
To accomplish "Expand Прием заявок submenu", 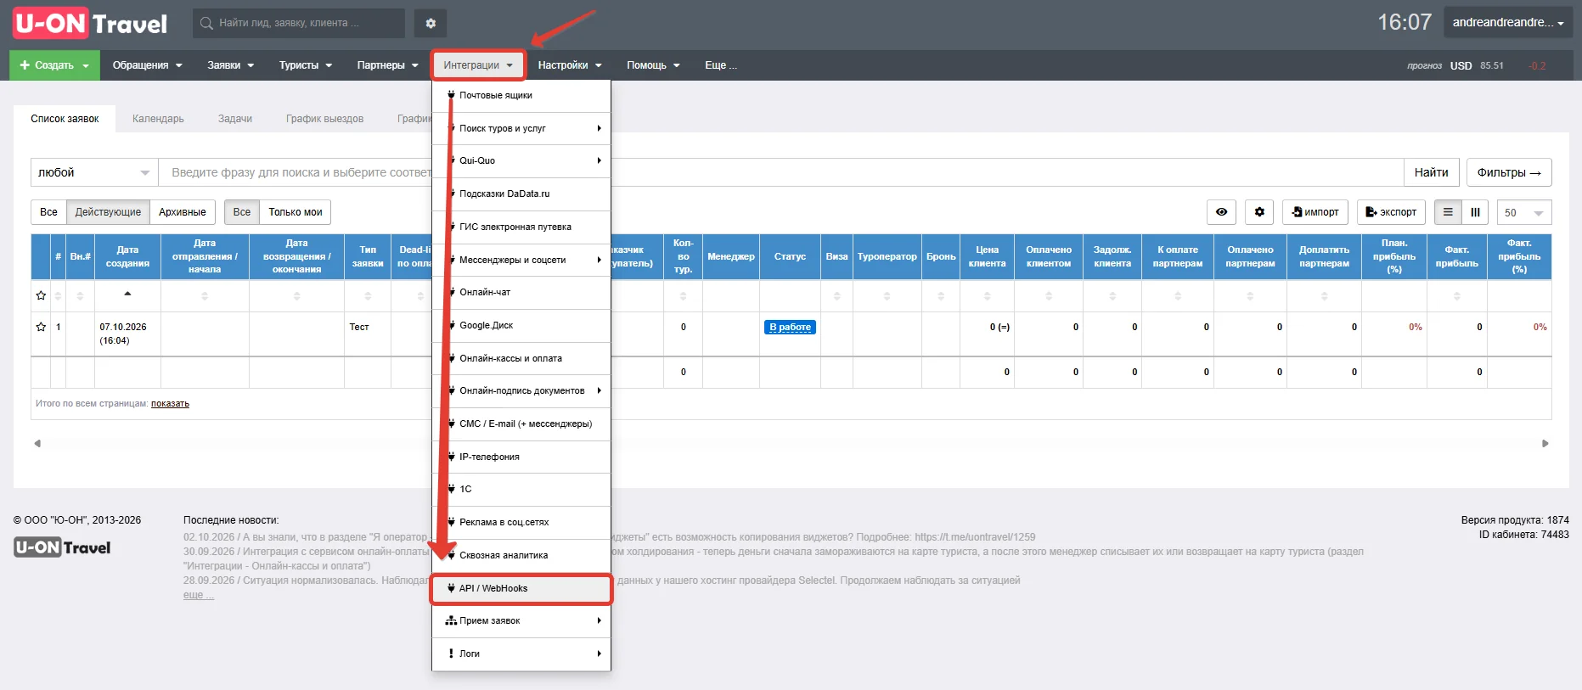I will point(521,621).
